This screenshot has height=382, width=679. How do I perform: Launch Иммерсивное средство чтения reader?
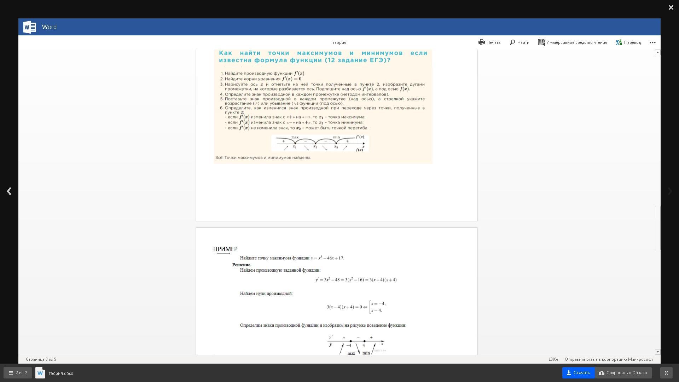572,42
